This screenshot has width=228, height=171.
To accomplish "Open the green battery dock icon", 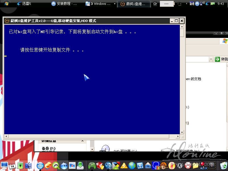I will tap(20, 166).
